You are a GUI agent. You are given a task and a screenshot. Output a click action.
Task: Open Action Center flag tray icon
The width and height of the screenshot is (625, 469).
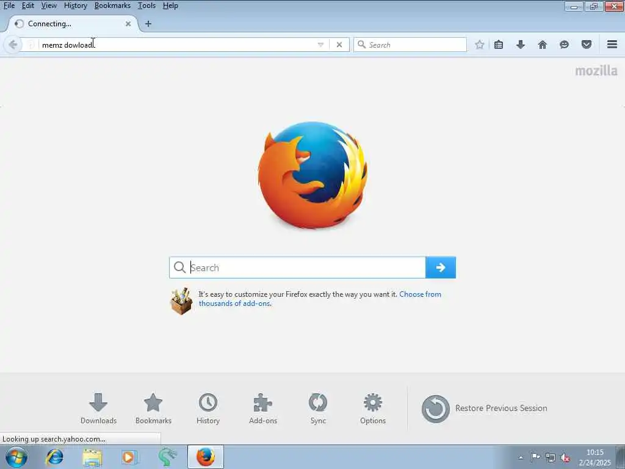[536, 457]
